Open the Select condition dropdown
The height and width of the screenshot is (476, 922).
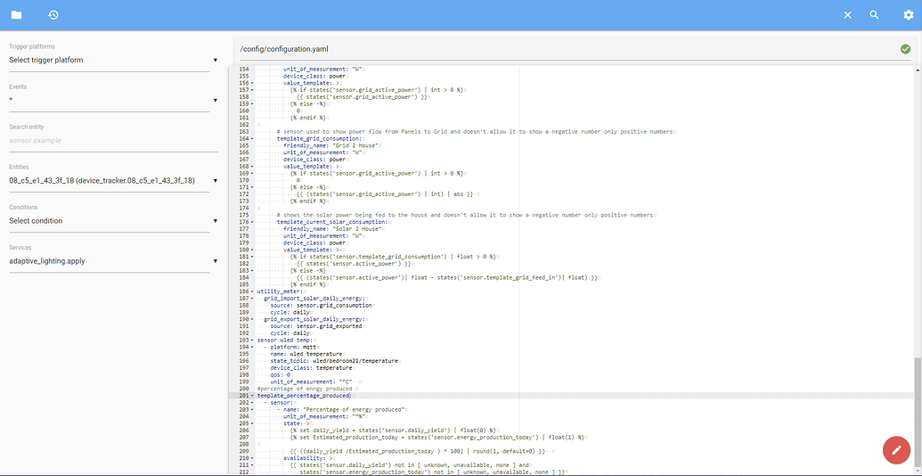click(113, 221)
